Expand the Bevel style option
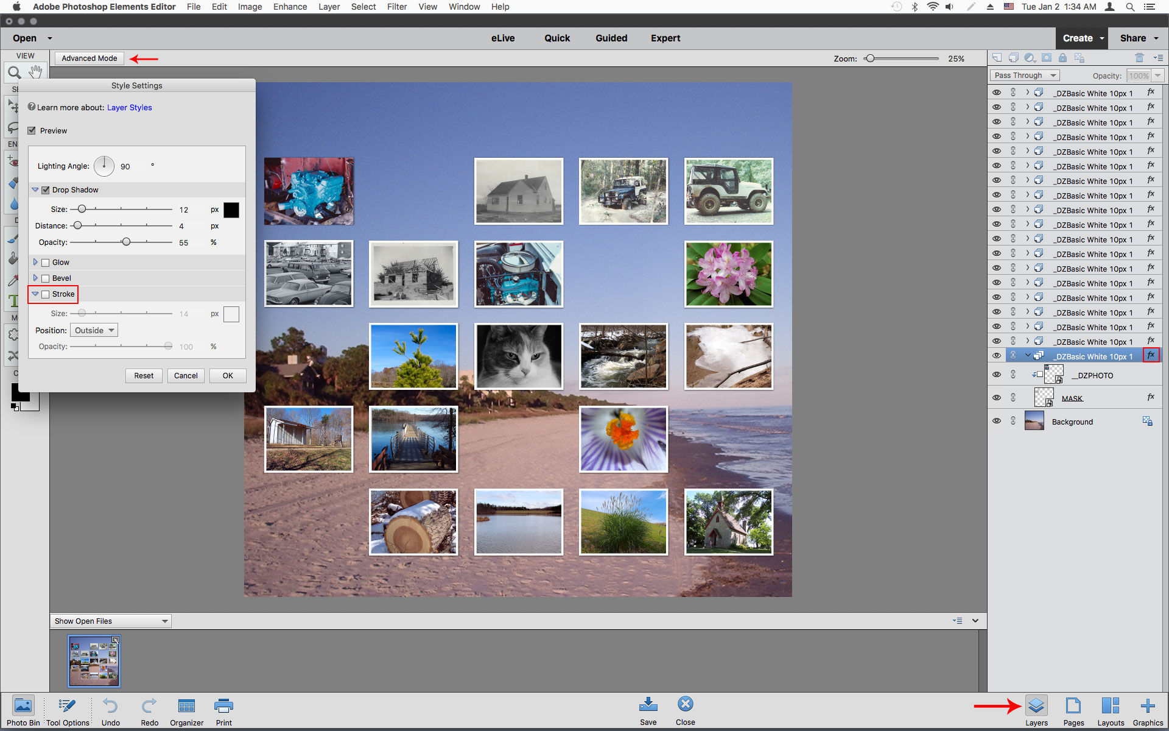This screenshot has width=1169, height=731. 35,277
